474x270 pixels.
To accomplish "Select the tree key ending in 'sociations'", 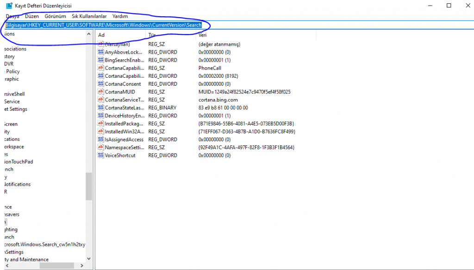I will [15, 49].
